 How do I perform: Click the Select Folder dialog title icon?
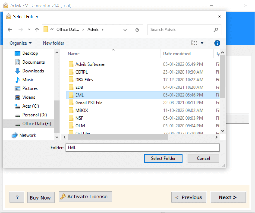tap(8, 17)
